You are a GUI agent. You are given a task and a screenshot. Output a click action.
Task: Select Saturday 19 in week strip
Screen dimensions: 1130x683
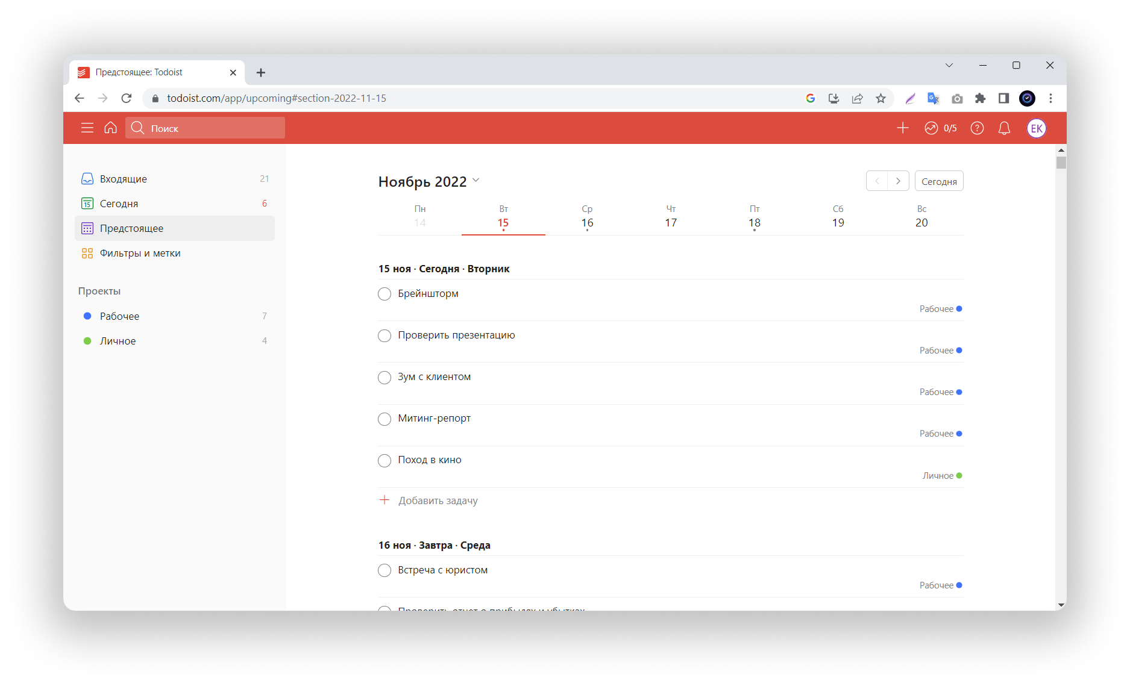(838, 217)
